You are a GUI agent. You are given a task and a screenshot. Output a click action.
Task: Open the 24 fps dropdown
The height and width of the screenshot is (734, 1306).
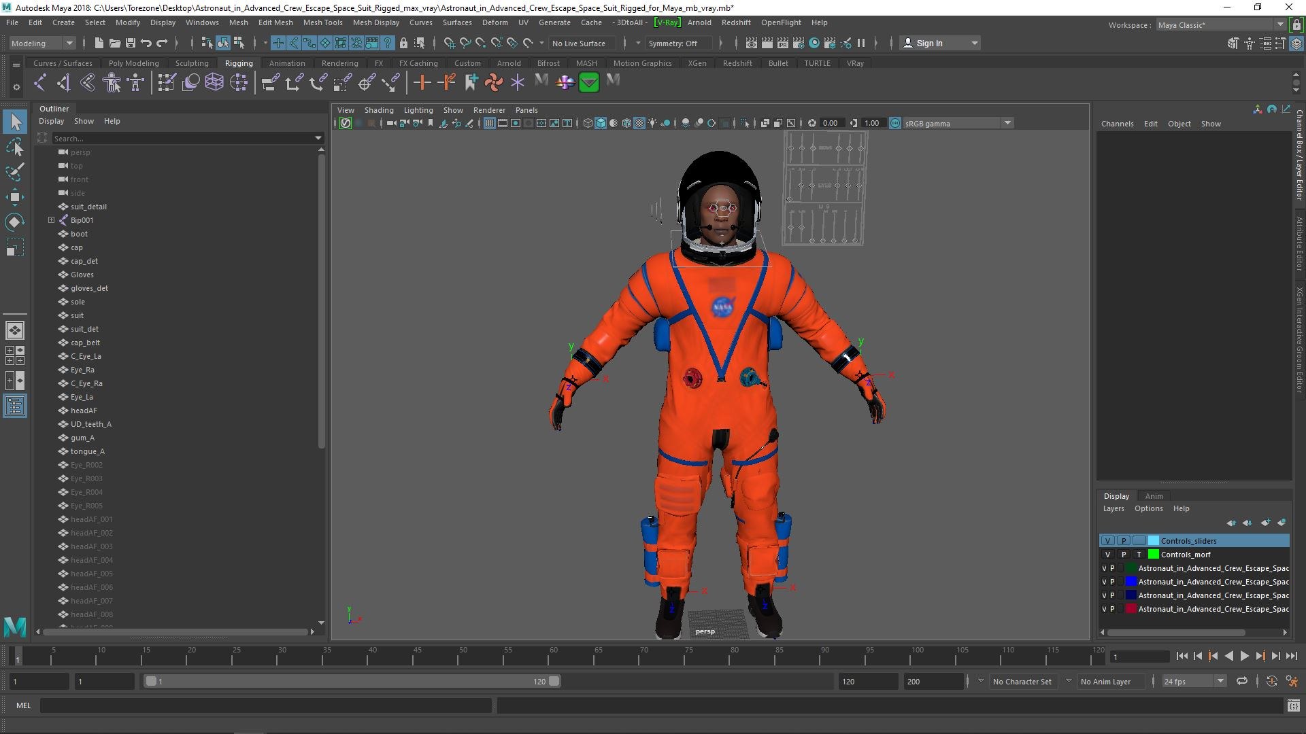(1194, 681)
